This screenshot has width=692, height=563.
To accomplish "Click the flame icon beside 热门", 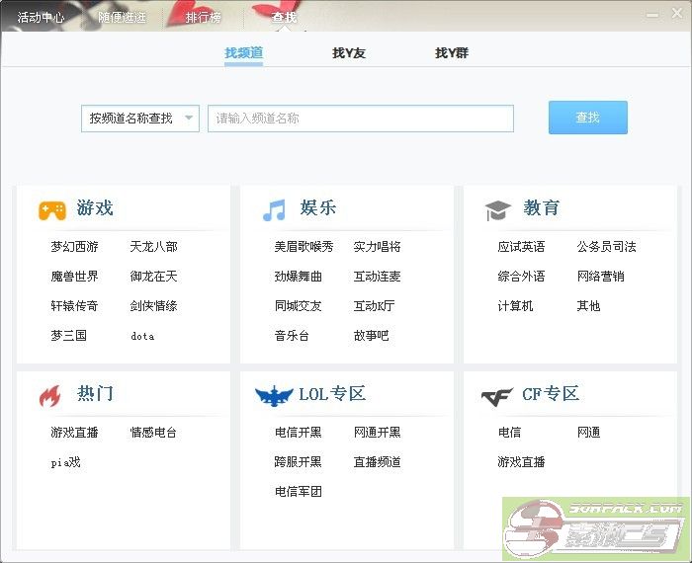I will tap(49, 396).
